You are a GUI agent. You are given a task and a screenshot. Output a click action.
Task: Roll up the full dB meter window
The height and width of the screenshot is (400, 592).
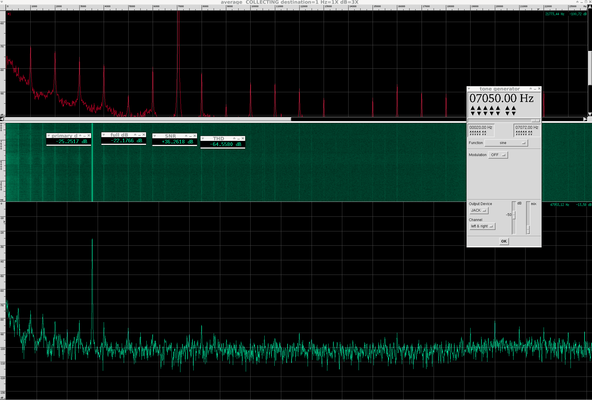[135, 135]
